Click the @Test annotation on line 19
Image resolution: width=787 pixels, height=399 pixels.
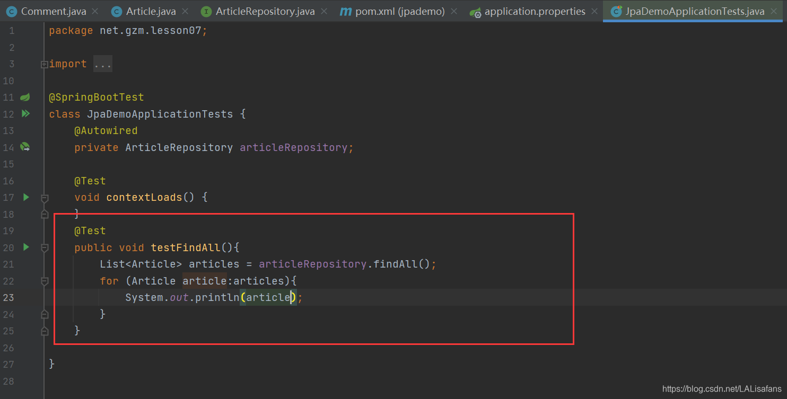[90, 230]
